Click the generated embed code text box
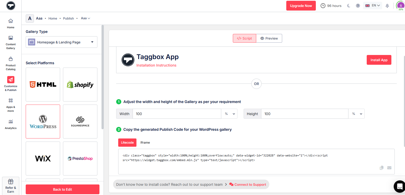Image resolution: width=405 pixels, height=195 pixels. (256, 162)
